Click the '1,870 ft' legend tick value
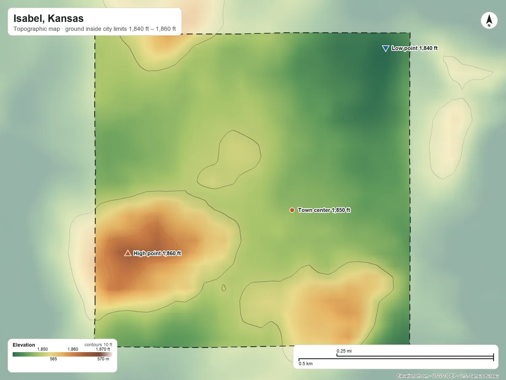The height and width of the screenshot is (380, 506). coord(103,349)
